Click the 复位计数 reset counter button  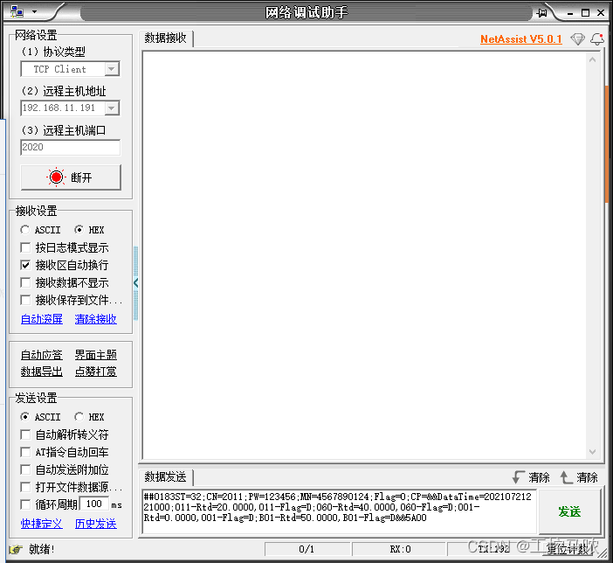coord(568,549)
